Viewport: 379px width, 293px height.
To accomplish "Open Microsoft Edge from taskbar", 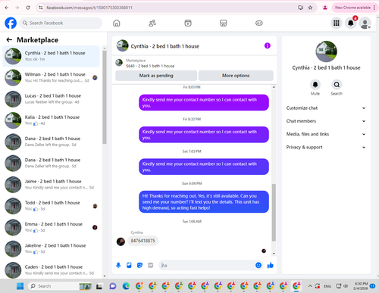I will coord(126,286).
